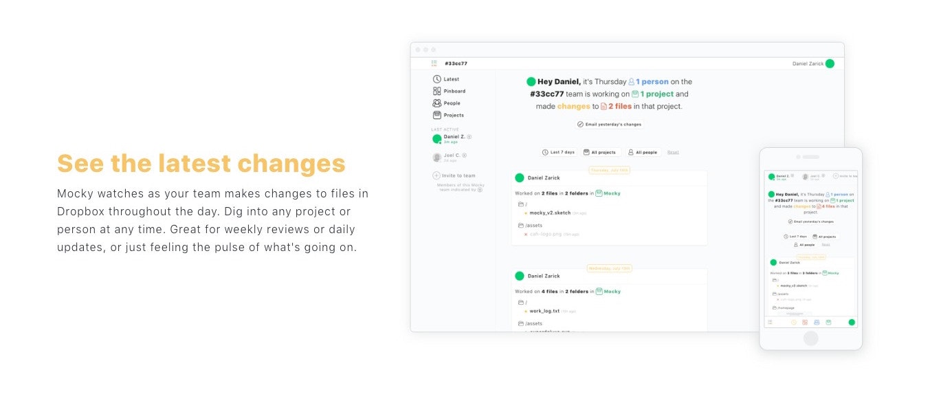Viewport: 939px width, 401px height.
Task: Select Joel C. under Last Active
Action: coord(450,157)
